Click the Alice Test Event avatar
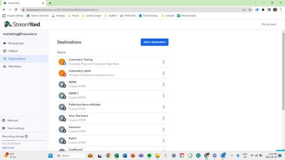285x160 pixels. coord(62,118)
